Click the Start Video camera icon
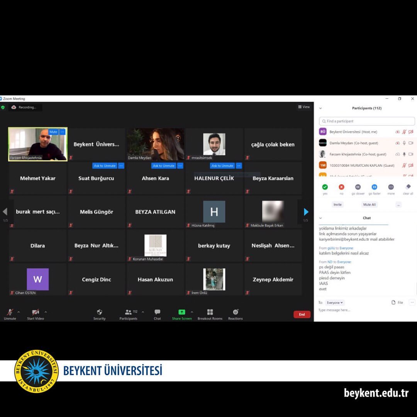This screenshot has height=417, width=417. pos(36,312)
